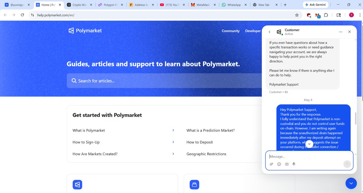363x193 pixels.
Task: Open the Developer menu link
Action: pyautogui.click(x=253, y=31)
